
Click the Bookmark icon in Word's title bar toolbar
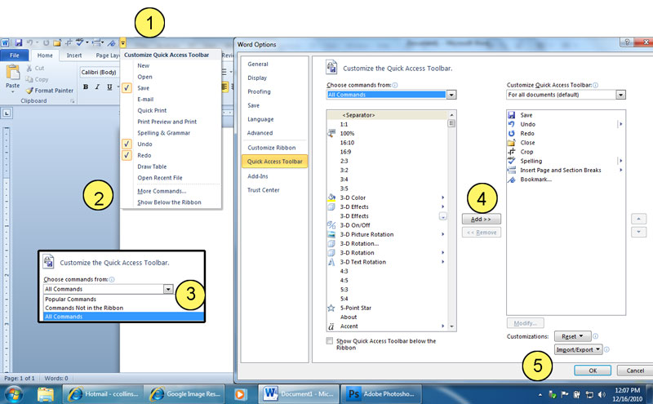coord(111,43)
